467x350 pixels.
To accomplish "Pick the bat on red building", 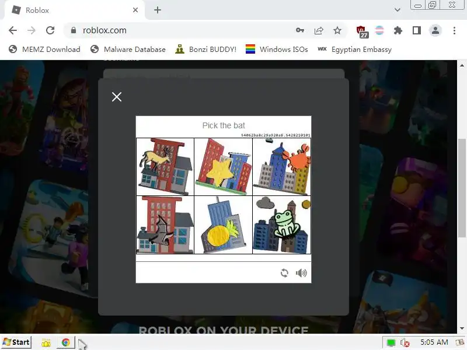I will coord(165,225).
